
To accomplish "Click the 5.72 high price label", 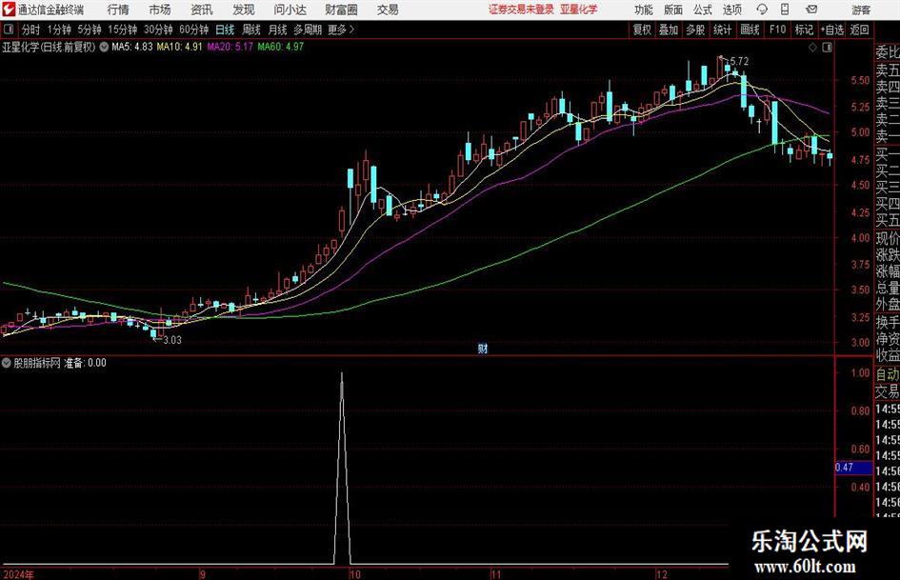I will tap(739, 61).
